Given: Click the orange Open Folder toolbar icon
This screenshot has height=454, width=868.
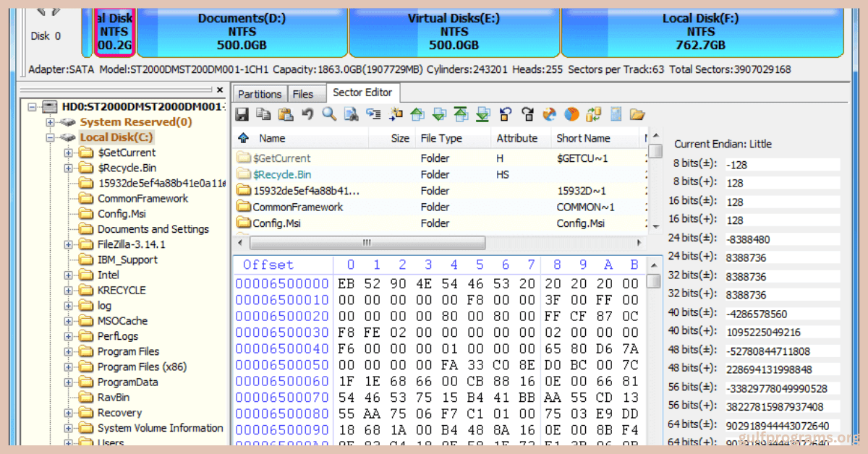Looking at the screenshot, I should coord(637,113).
